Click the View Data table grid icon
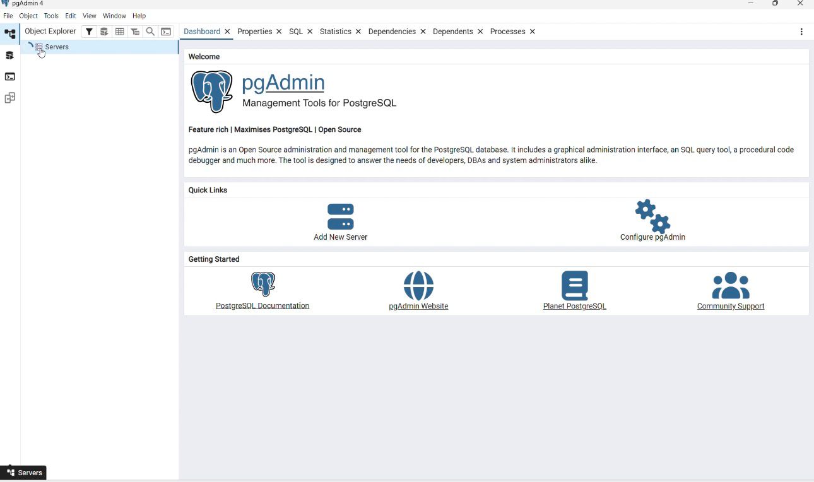The height and width of the screenshot is (482, 814). 120,32
